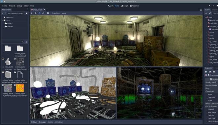Open FileSystem dock options menu
Viewport: 218px width, 125px height.
point(28,10)
